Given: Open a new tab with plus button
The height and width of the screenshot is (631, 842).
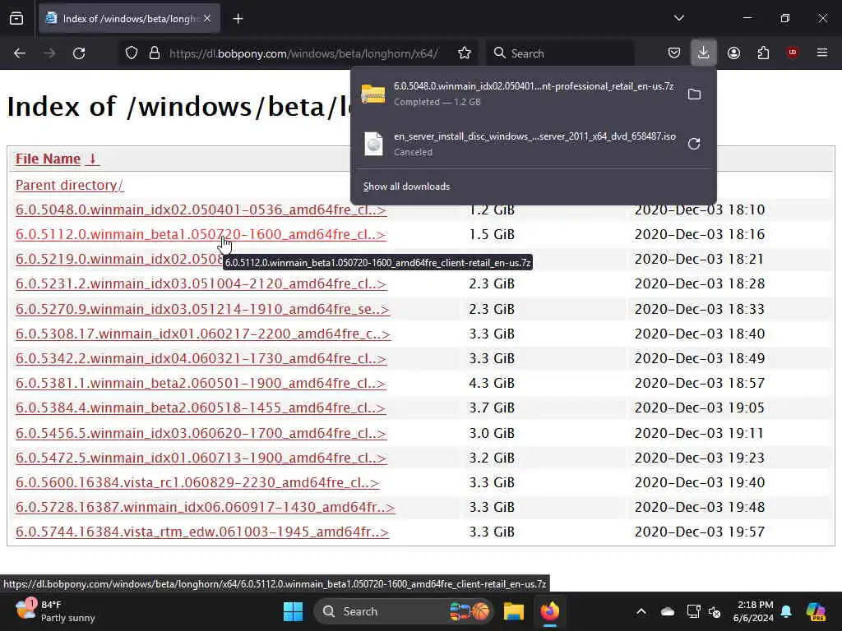Looking at the screenshot, I should 238,19.
